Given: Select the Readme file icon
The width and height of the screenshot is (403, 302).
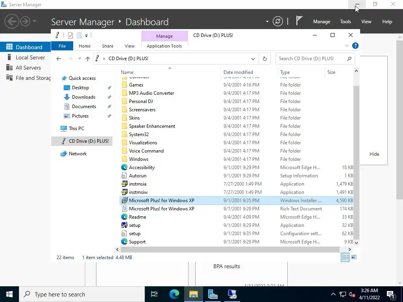Looking at the screenshot, I should [x=124, y=217].
